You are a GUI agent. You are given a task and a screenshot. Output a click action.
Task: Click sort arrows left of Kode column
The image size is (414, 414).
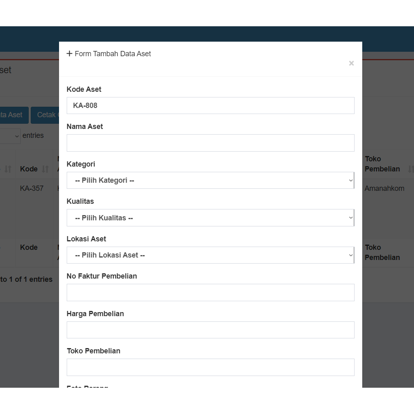(x=8, y=169)
